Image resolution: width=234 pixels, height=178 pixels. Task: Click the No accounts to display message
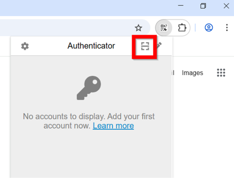[89, 117]
